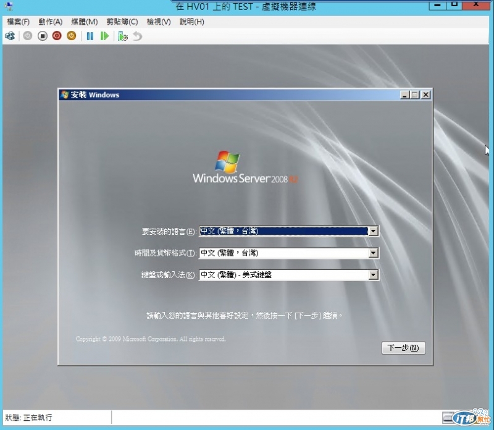Open the 檔案(F) menu
This screenshot has width=494, height=430.
(x=19, y=22)
